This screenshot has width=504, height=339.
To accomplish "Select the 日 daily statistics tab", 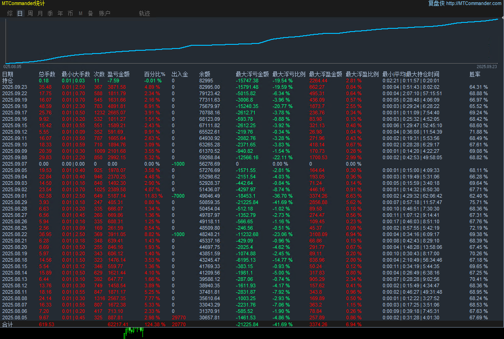I will (x=20, y=13).
